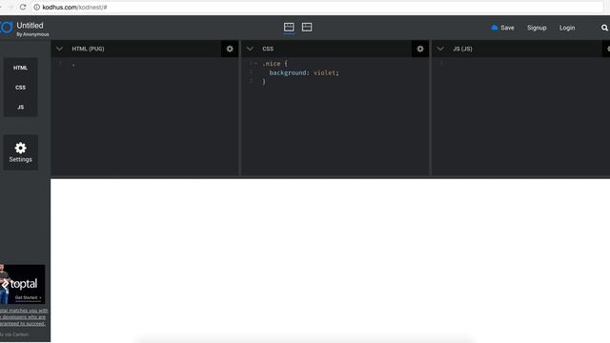Click the cloud Save icon
Image resolution: width=610 pixels, height=343 pixels.
(495, 28)
